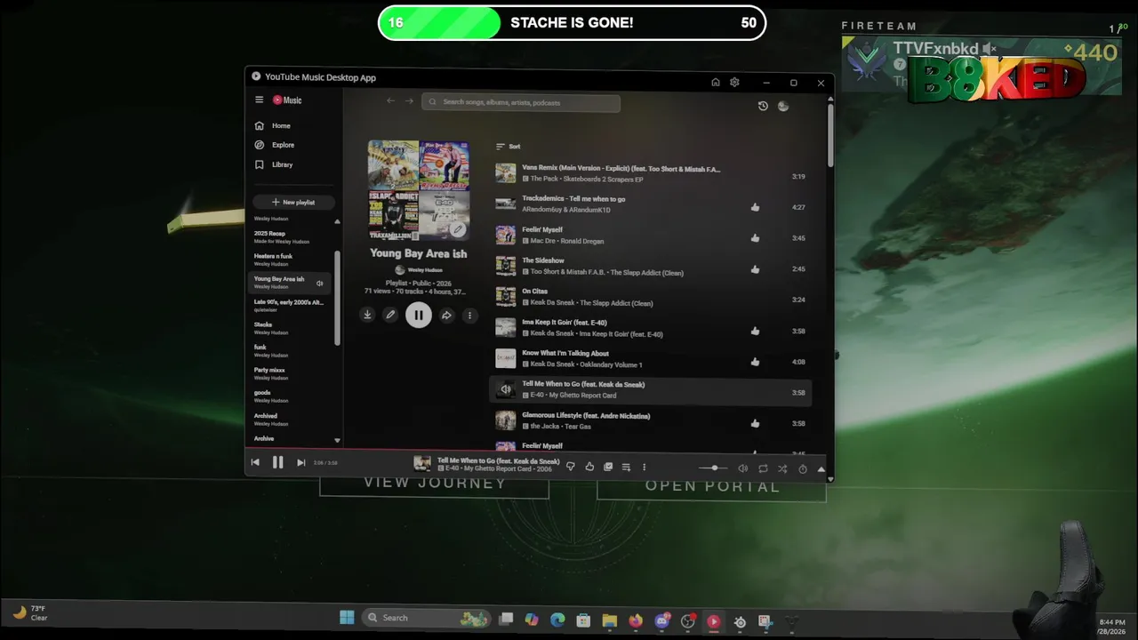Open the app home icon in title bar
Viewport: 1138px width, 640px height.
716,83
